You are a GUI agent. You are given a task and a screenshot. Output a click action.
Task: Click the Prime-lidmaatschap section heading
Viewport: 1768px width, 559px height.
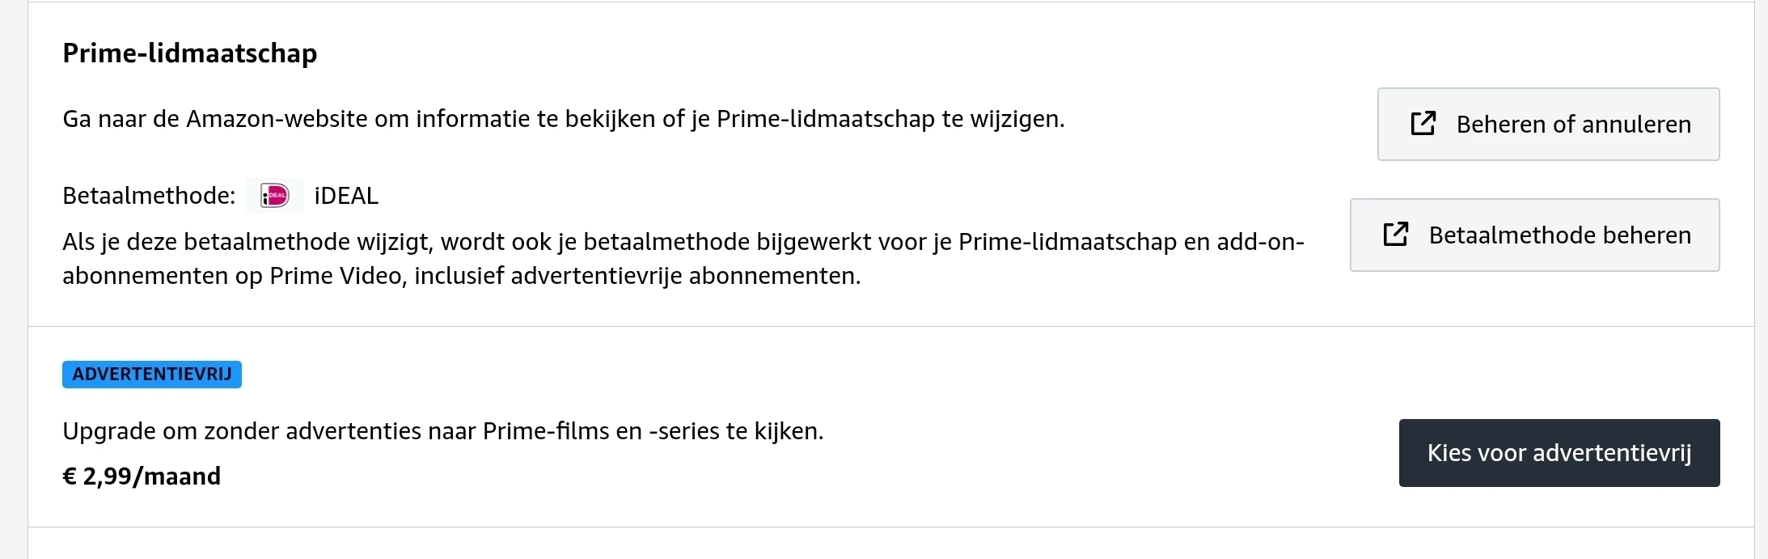point(190,53)
